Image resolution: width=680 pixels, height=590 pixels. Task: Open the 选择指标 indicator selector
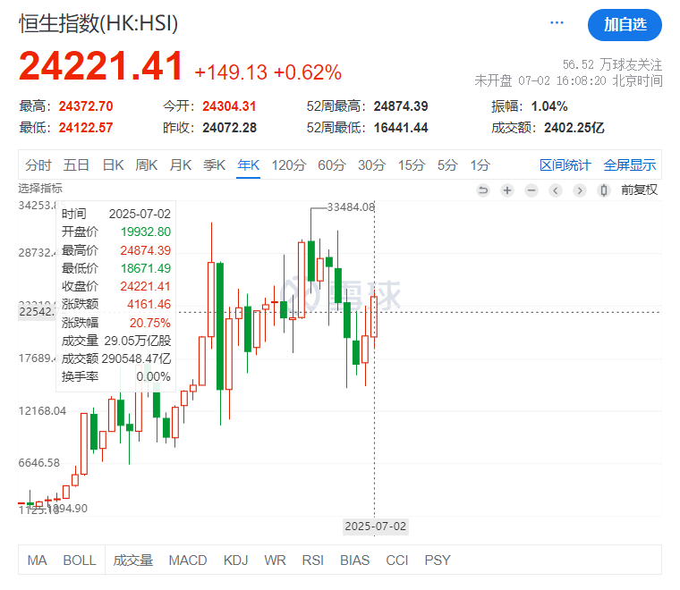40,189
